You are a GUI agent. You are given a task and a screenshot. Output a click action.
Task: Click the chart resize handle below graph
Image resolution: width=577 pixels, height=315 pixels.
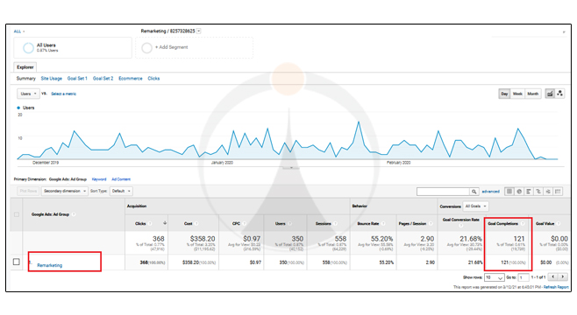coord(291,168)
